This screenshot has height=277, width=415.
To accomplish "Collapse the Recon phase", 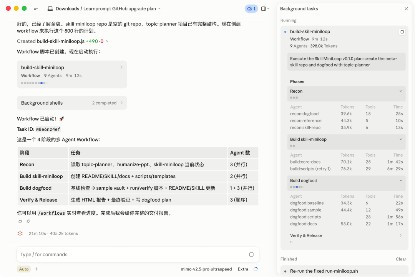I will coord(401,91).
